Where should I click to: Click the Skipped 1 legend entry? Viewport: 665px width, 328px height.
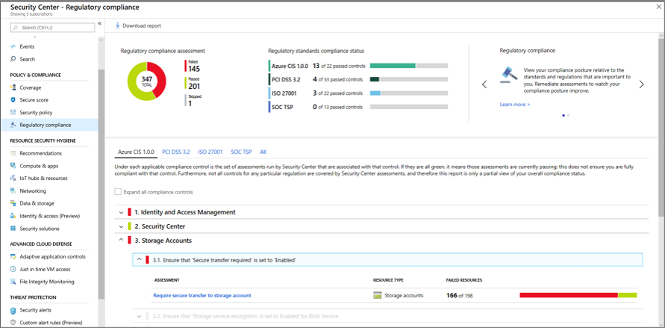click(x=193, y=101)
